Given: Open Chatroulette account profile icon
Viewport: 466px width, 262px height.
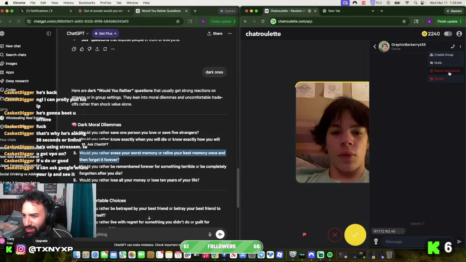Looking at the screenshot, I should pyautogui.click(x=459, y=34).
